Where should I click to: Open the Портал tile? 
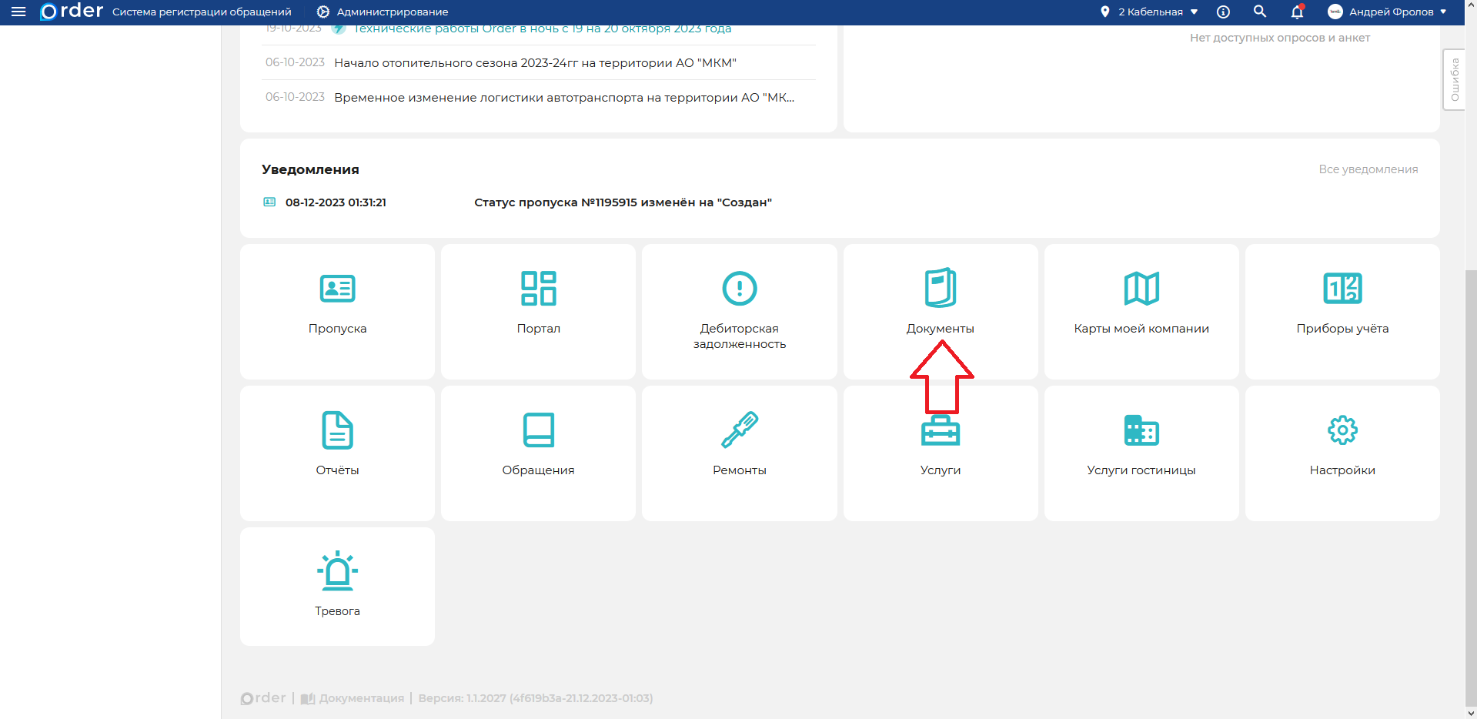[538, 310]
